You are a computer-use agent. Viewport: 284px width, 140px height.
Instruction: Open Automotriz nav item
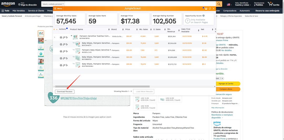click(x=245, y=11)
